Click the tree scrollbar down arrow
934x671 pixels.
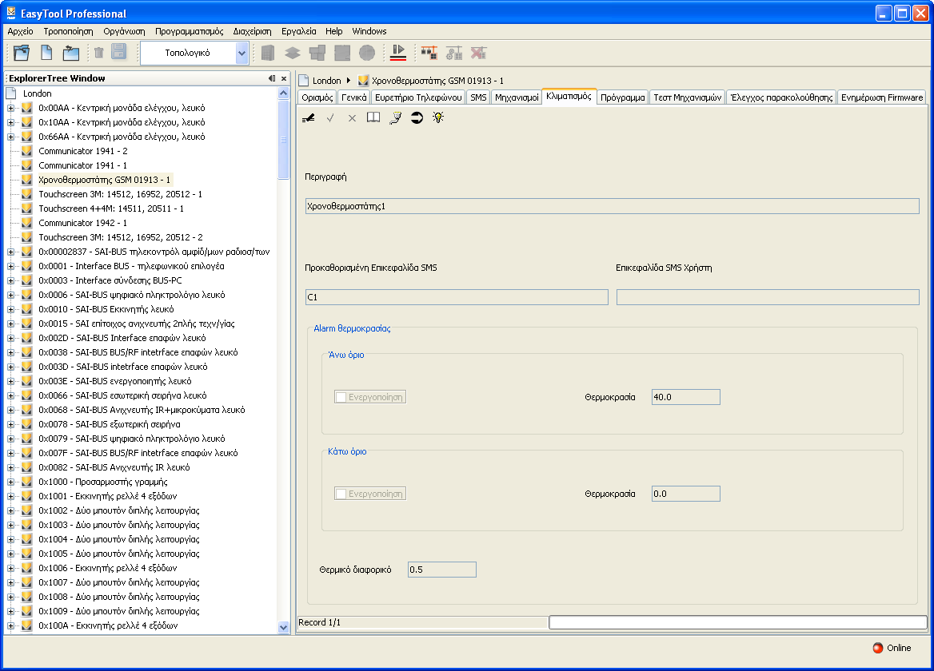[x=284, y=627]
